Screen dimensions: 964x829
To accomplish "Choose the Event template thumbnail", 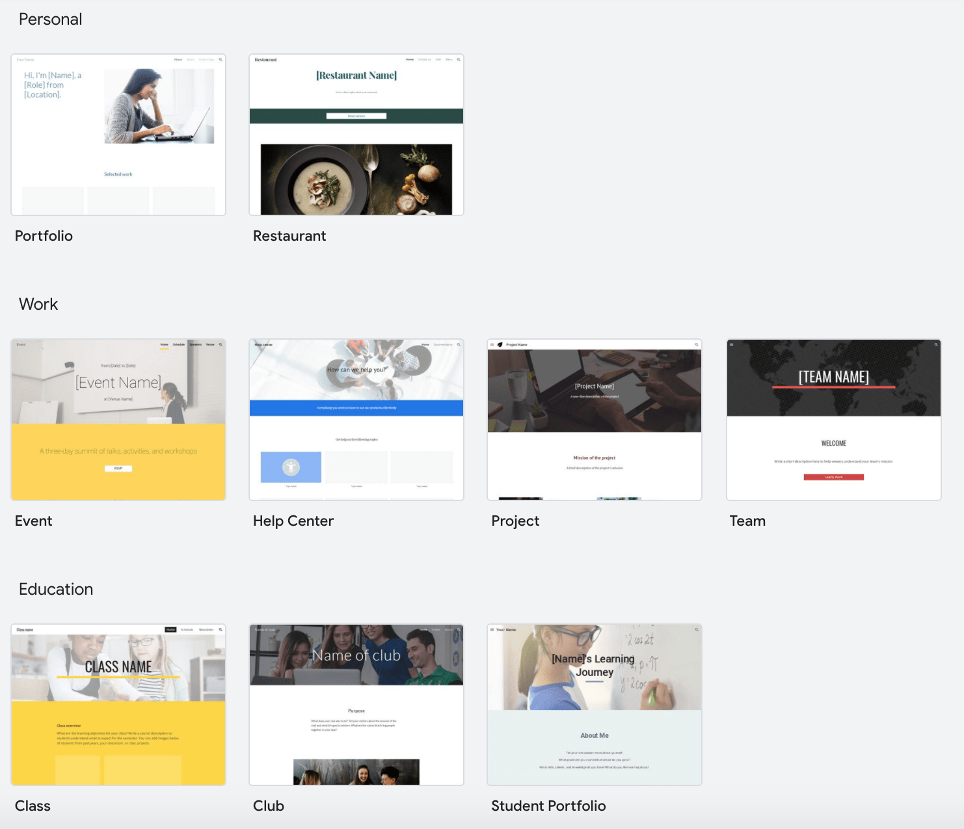I will [x=118, y=420].
